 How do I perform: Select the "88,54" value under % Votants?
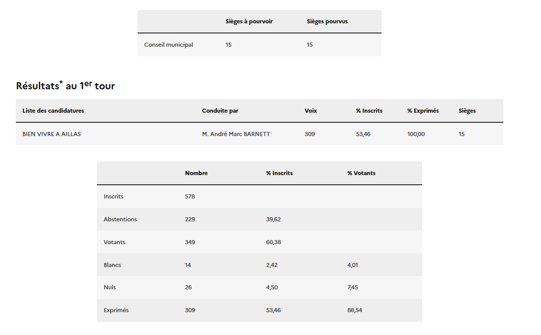click(355, 310)
